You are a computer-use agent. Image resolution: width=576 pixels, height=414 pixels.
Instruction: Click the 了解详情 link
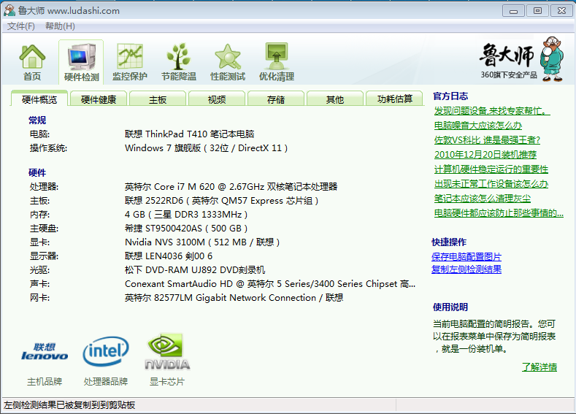tap(539, 367)
